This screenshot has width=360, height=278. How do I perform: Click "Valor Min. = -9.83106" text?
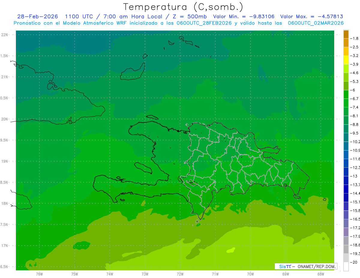coord(244,16)
